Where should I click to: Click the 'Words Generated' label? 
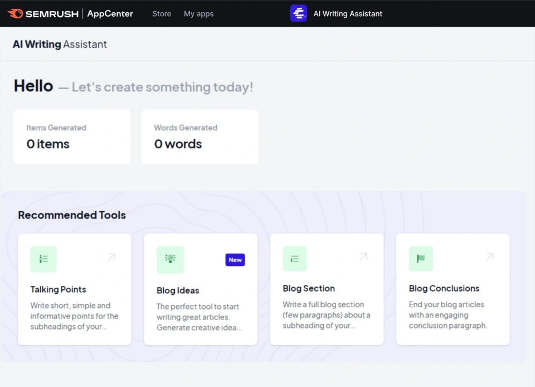coord(186,128)
